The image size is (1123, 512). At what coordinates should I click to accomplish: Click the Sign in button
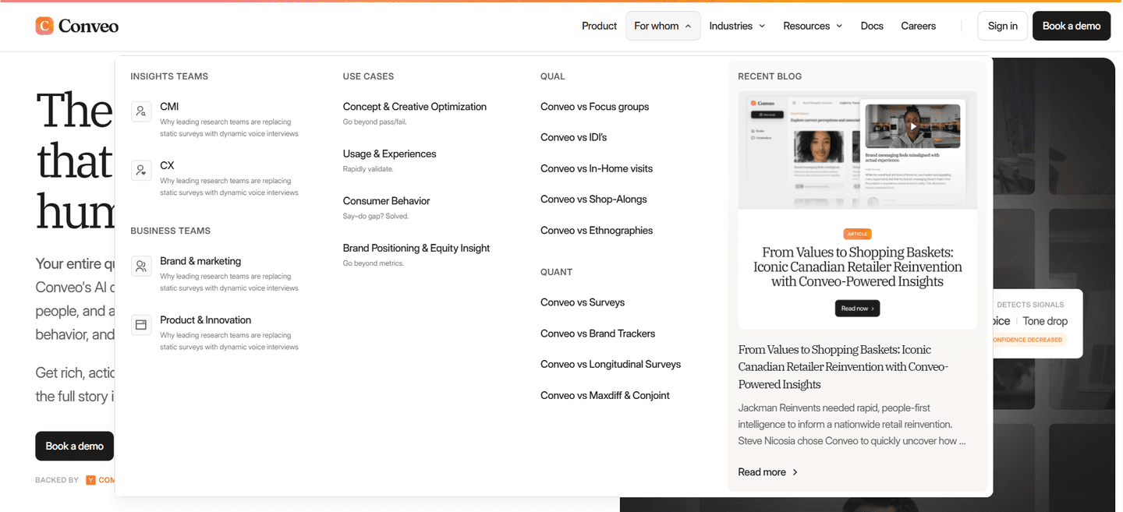point(1002,26)
